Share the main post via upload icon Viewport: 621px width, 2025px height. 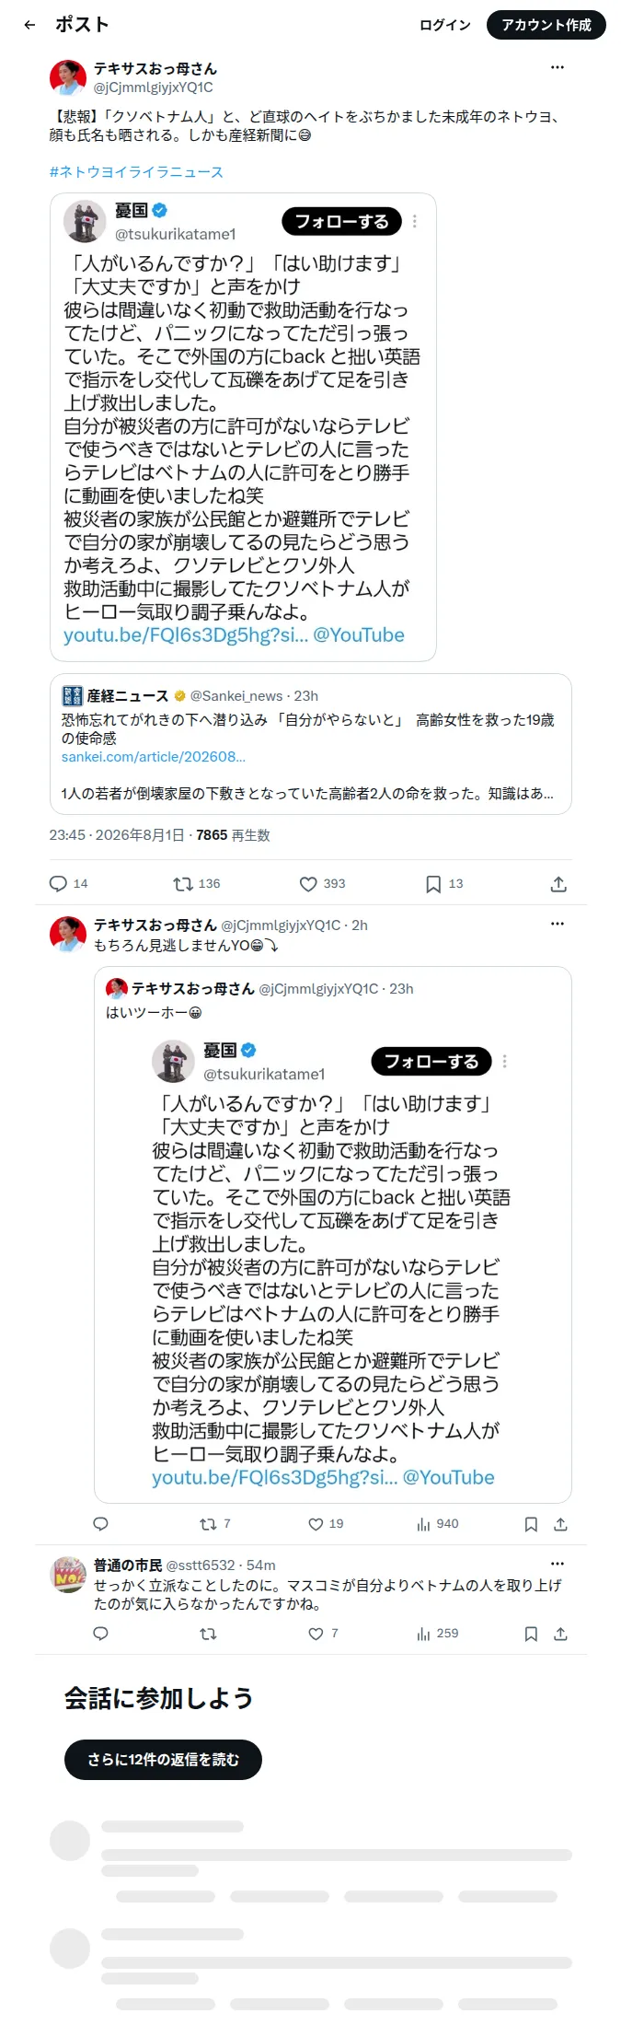[558, 884]
